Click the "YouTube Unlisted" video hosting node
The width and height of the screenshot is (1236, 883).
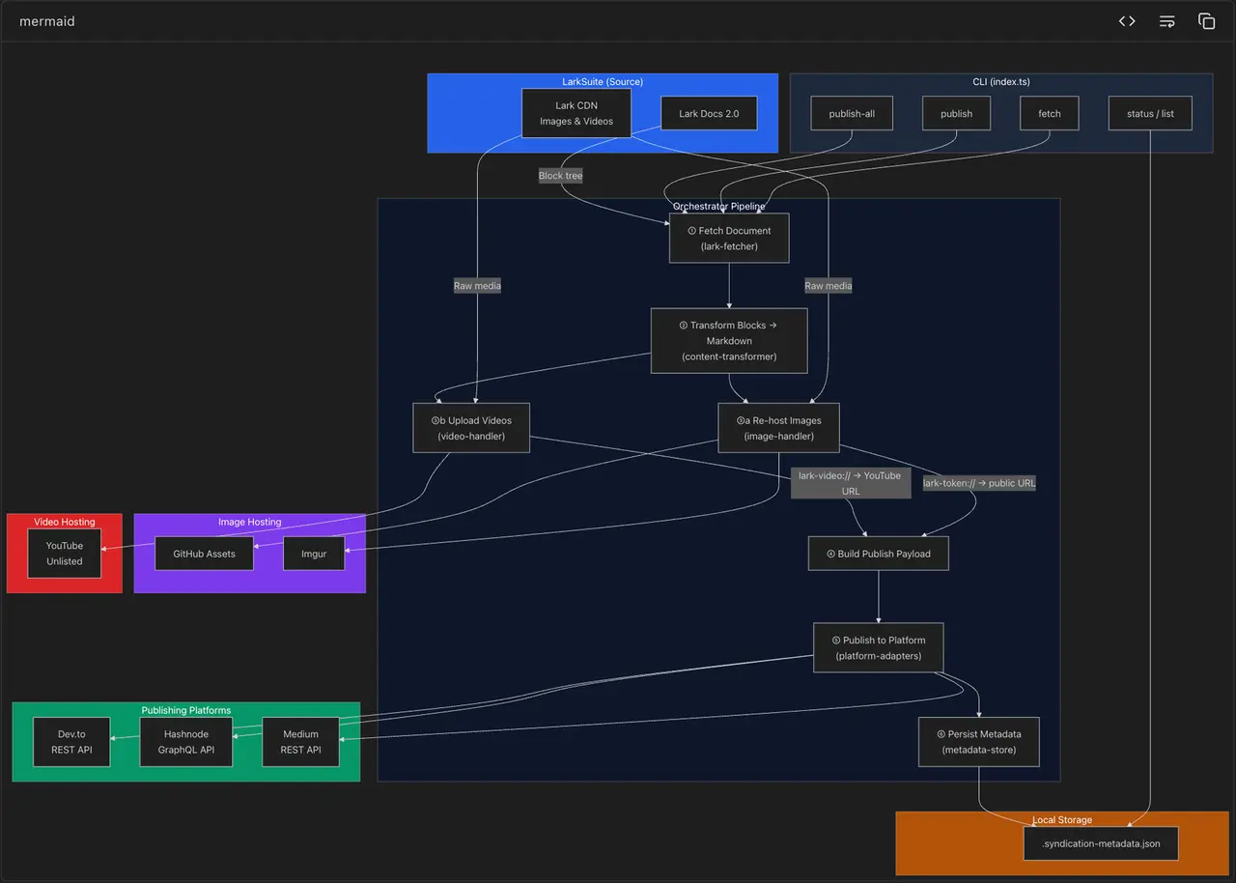point(64,553)
